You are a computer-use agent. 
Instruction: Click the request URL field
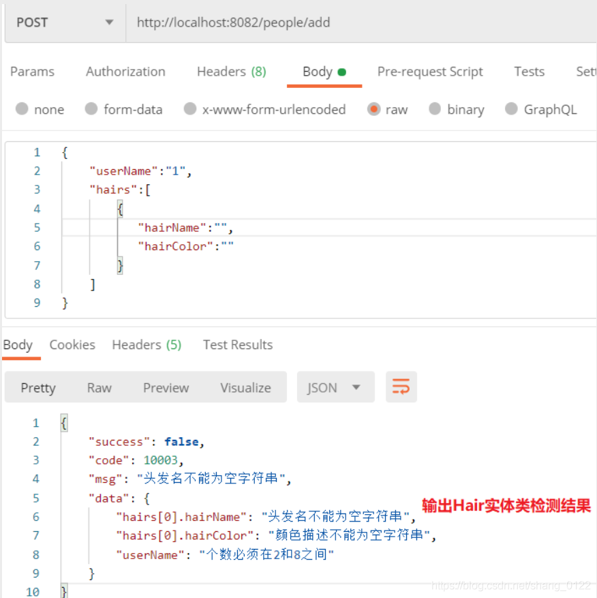tap(361, 23)
